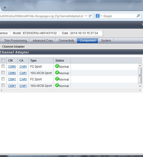Click 10G-iSCSI 2port cell in CM#0 row
Screen dimensions: 143x157
tap(41, 73)
